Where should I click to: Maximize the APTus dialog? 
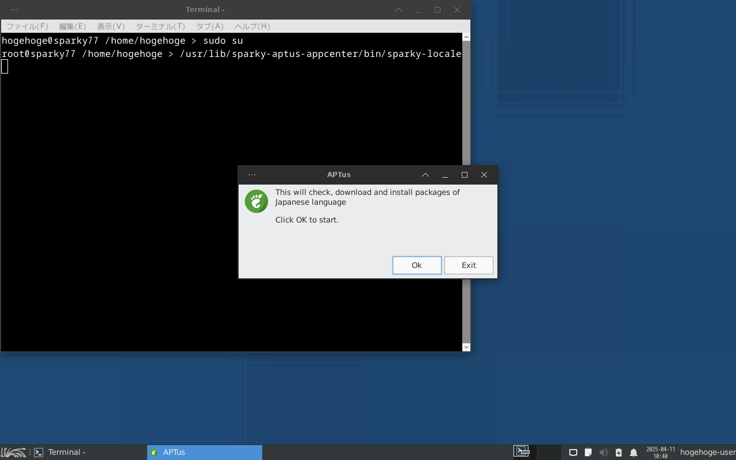click(465, 175)
